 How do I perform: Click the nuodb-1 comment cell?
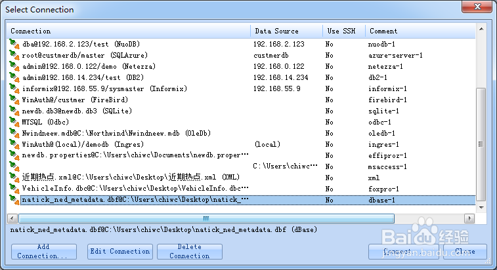[x=381, y=44]
